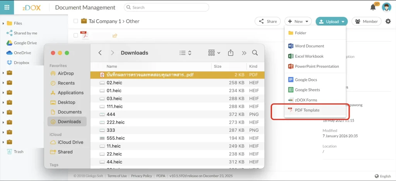Open the settings gear icon
396x181 pixels.
click(x=388, y=22)
